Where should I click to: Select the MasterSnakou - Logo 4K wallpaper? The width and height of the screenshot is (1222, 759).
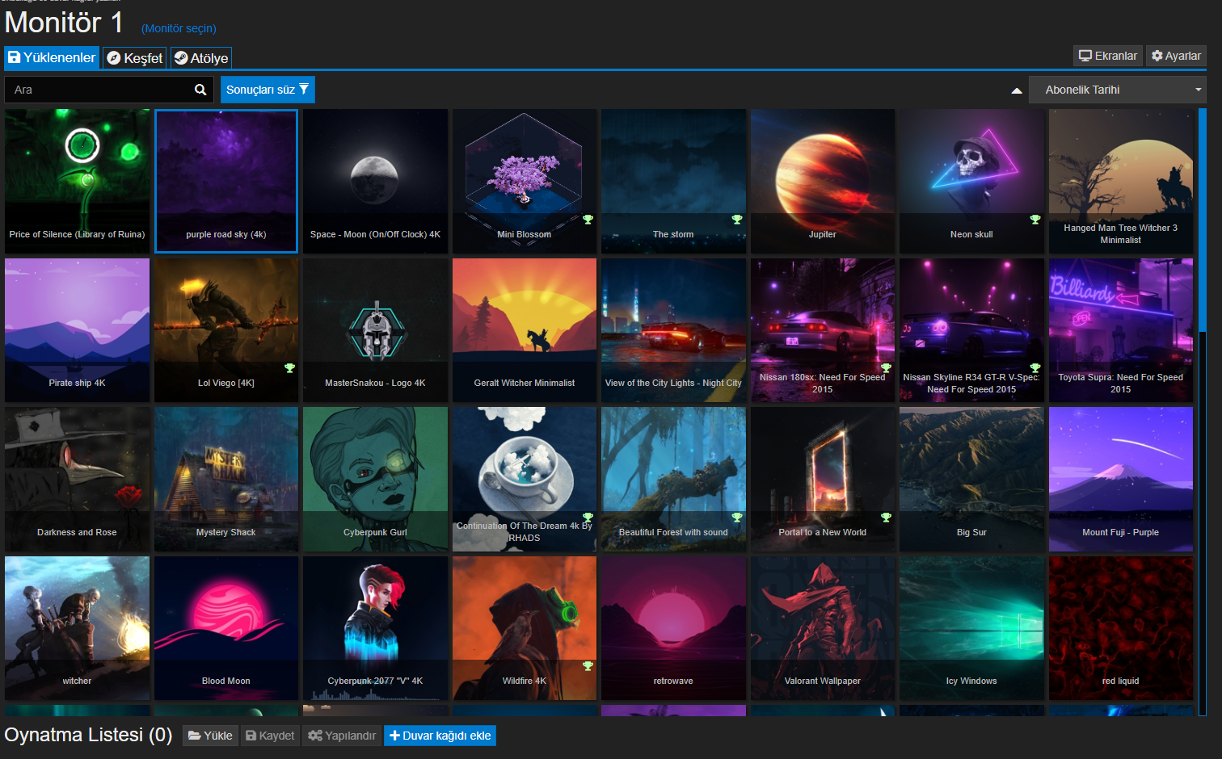coord(375,330)
